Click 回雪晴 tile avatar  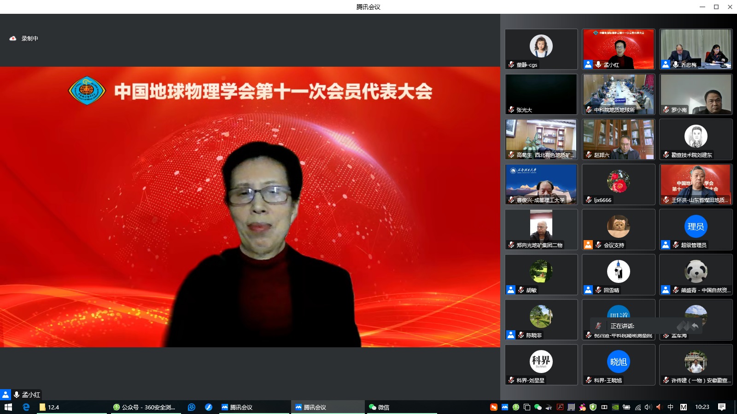tap(619, 271)
